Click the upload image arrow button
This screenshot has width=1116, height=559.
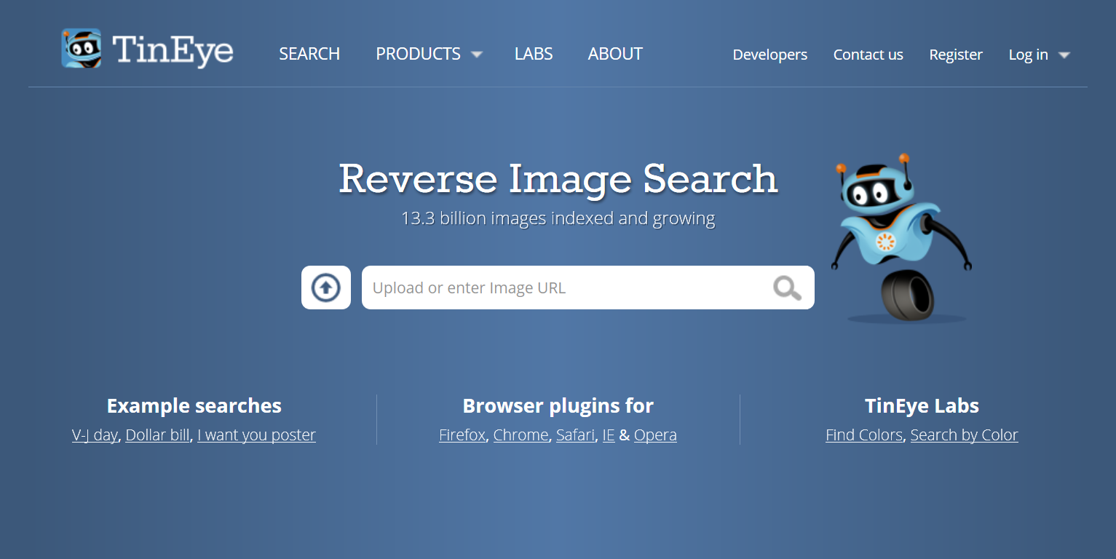[x=326, y=288]
